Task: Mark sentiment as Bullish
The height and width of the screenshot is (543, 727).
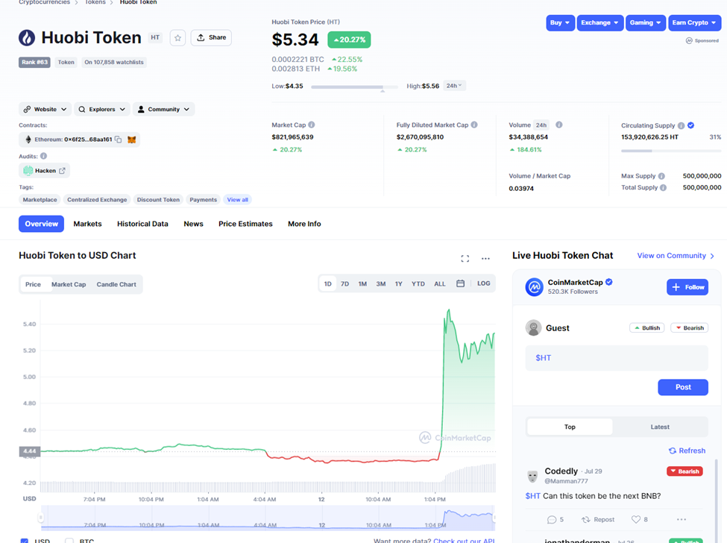Action: point(646,328)
